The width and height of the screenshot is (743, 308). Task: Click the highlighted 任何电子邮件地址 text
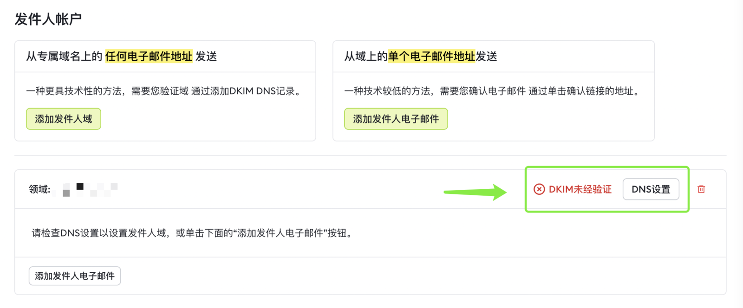pyautogui.click(x=149, y=57)
